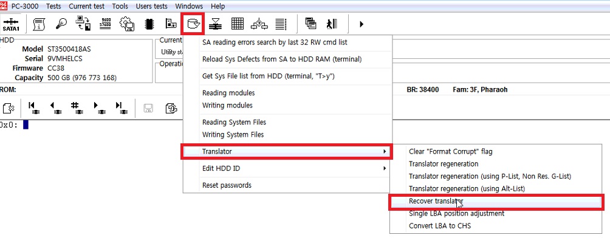Select Clear "Format Corrupt" flag
Viewport: 610px width, 249px height.
[496, 151]
